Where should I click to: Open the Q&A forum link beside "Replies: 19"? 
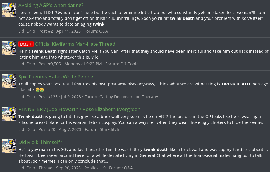tap(128, 168)
